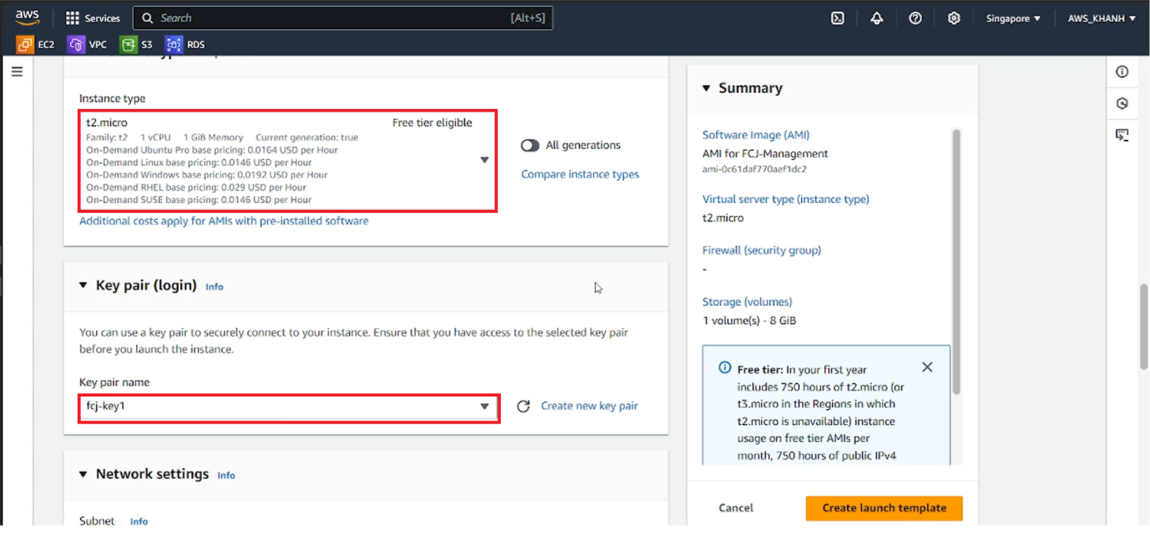
Task: Click the Info link next to Network settings
Action: [x=226, y=476]
